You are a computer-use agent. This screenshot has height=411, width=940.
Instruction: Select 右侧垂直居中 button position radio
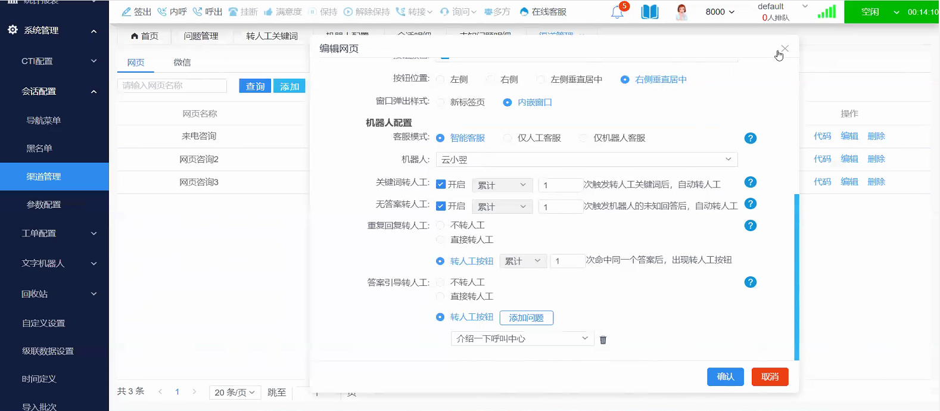[x=624, y=79]
